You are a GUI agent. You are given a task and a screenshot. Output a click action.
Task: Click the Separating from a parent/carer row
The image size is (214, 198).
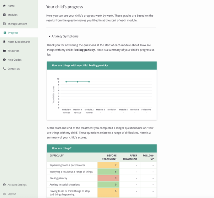(x=72, y=165)
